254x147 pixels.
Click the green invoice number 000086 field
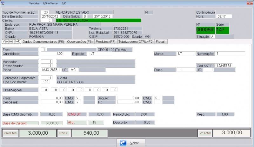pos(205,30)
